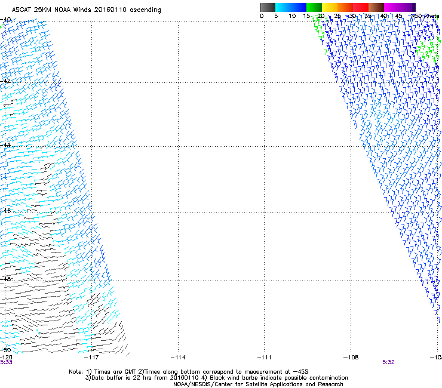Image resolution: width=442 pixels, height=388 pixels.
Task: Click the '-46' latitude axis label
Action: tap(5, 211)
